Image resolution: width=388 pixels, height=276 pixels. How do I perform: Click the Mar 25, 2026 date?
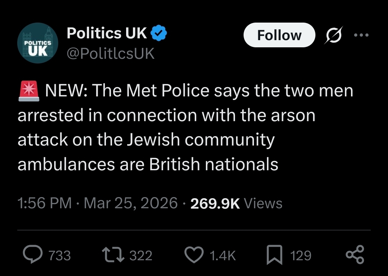pyautogui.click(x=131, y=203)
